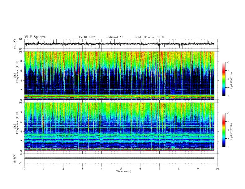Click the time axis tick label "8"
The height and width of the screenshot is (189, 245).
(179, 169)
